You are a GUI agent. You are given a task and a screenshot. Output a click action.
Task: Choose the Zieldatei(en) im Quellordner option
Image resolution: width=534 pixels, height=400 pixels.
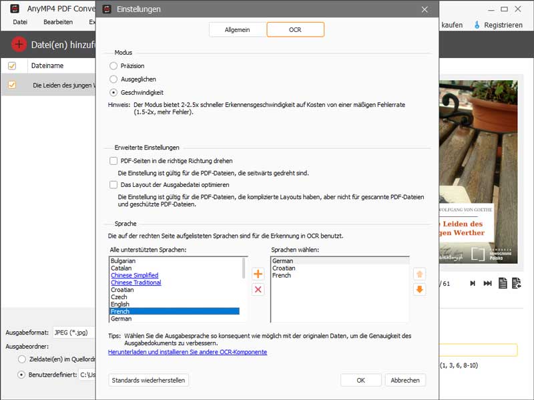coord(22,359)
